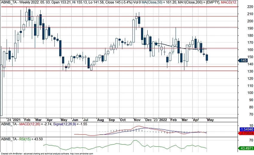Click the green 43.4971 RSI value flag
254x155 pixels.
(247, 148)
